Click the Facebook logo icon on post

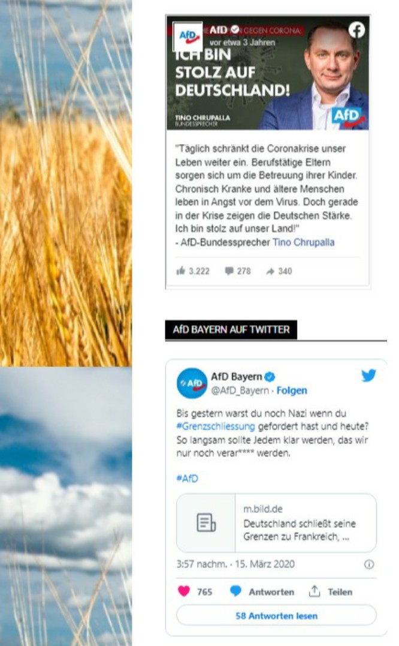[x=356, y=30]
